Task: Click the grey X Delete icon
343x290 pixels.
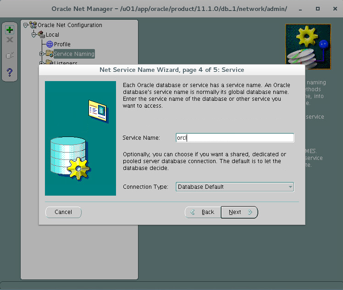Action: coord(10,40)
